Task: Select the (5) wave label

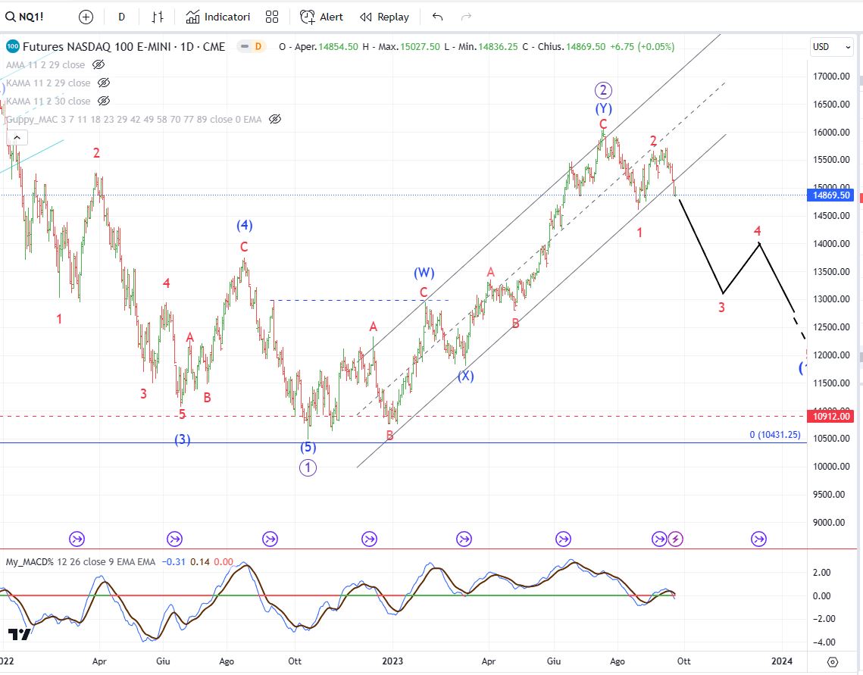Action: pyautogui.click(x=308, y=447)
